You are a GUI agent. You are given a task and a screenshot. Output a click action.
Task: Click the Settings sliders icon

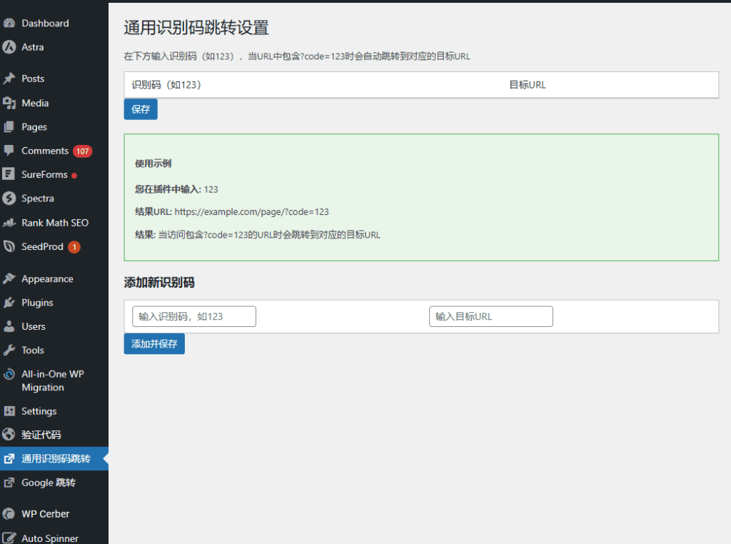(x=9, y=411)
